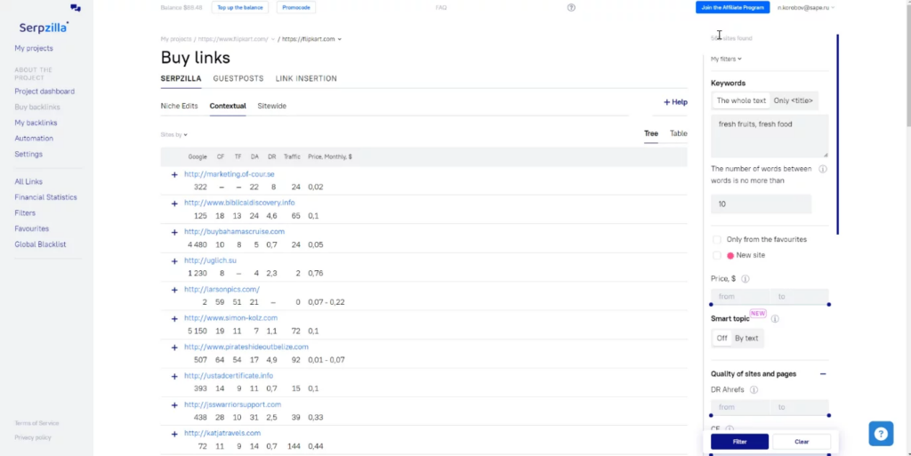
Task: Click info icon beside number of words setting
Action: 822,169
